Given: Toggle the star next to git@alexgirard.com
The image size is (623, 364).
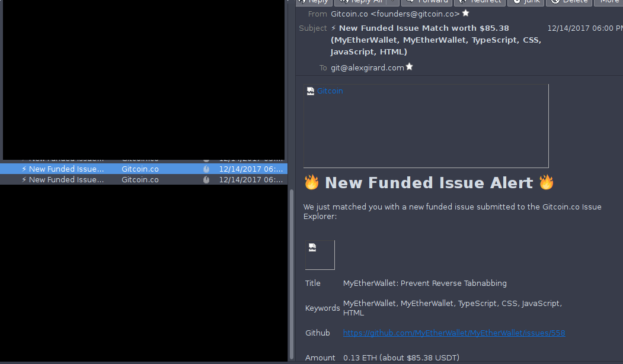Looking at the screenshot, I should click(x=408, y=66).
